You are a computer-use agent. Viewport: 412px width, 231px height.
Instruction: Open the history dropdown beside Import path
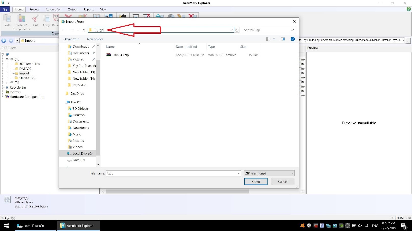point(17,41)
